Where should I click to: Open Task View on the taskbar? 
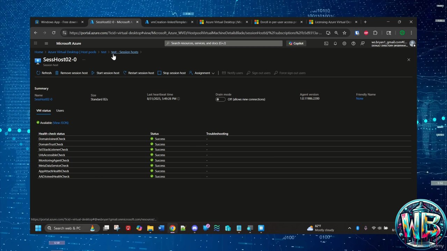coord(106,228)
